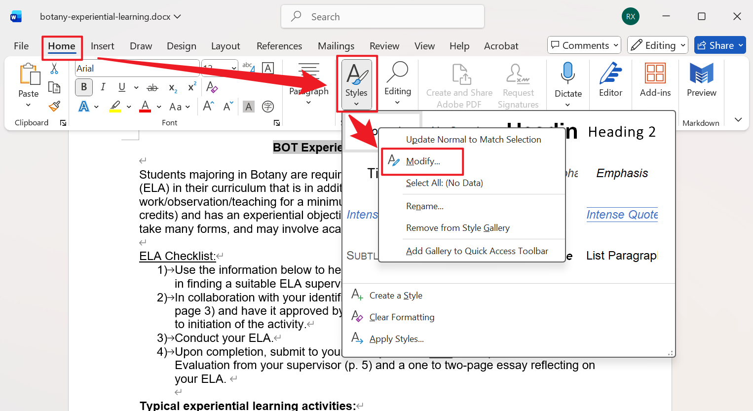Toggle Bold formatting
This screenshot has height=411, width=753.
coord(84,87)
